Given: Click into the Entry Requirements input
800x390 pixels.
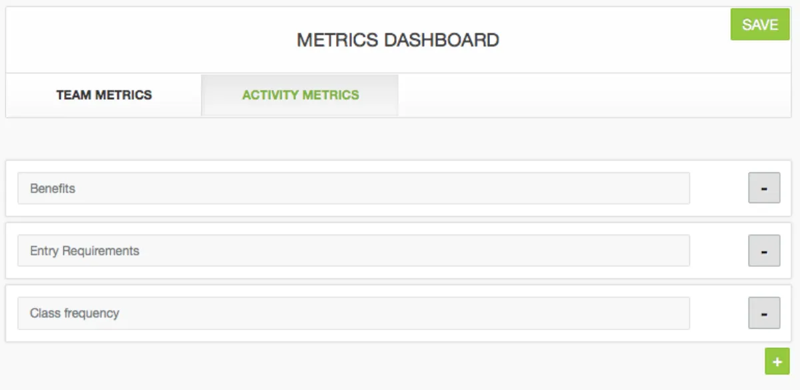Looking at the screenshot, I should coord(353,252).
